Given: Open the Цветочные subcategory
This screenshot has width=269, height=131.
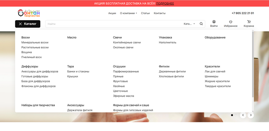Looking at the screenshot, I should click(x=120, y=91).
